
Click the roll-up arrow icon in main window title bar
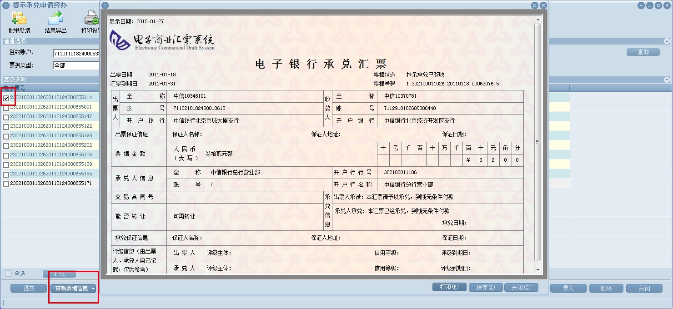641,5
